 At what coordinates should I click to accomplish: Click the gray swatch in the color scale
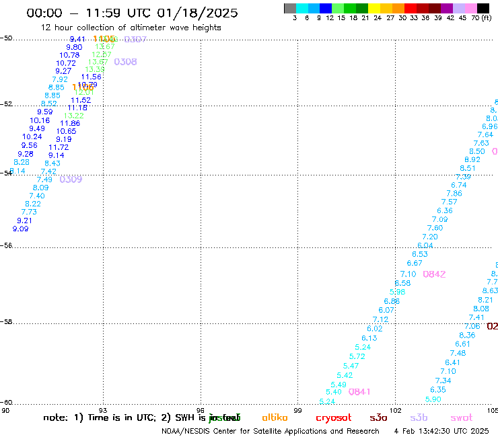point(290,8)
